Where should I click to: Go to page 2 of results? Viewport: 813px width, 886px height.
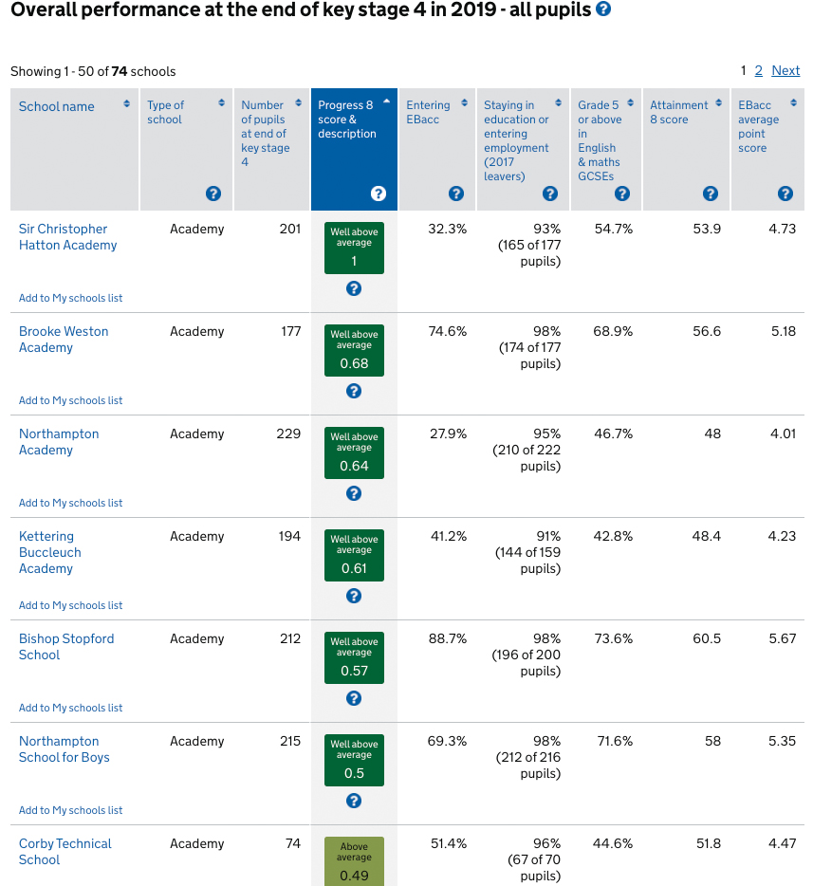759,70
